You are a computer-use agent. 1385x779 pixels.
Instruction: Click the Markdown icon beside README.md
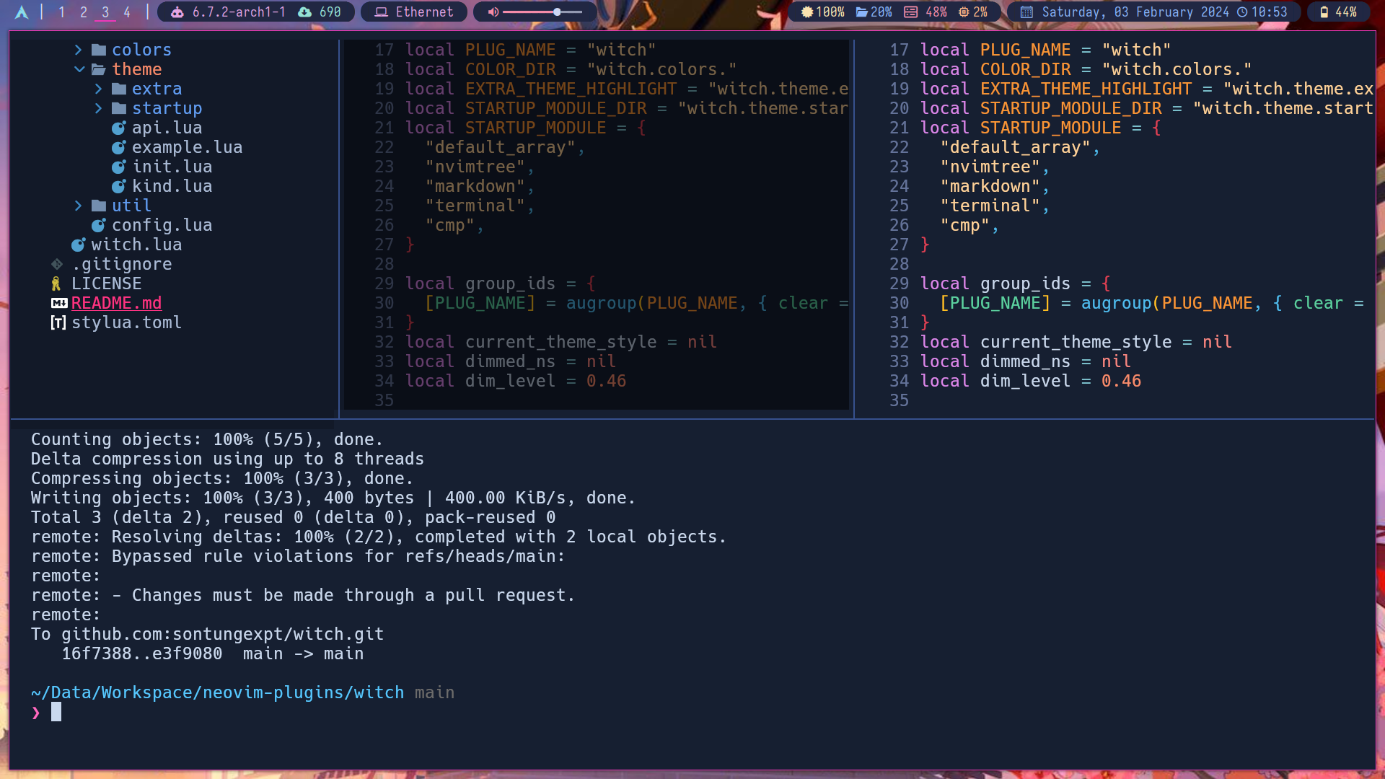coord(59,303)
